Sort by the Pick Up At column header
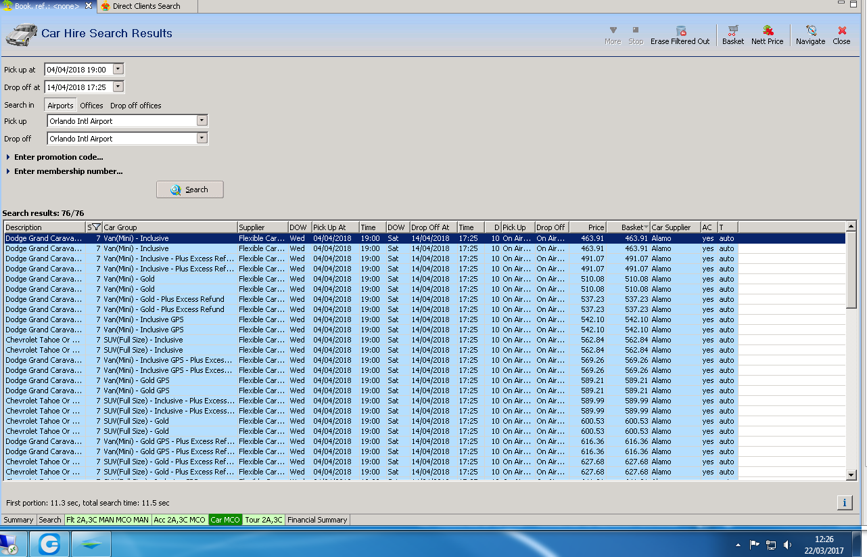Screen dimensions: 867x557 click(335, 227)
